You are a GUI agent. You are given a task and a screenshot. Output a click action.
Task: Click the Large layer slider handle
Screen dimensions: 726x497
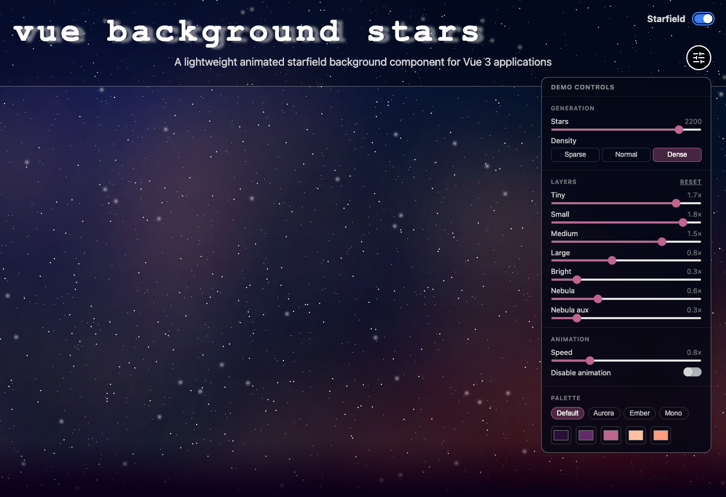(x=612, y=260)
